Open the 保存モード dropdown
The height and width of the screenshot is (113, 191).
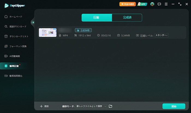(x=91, y=106)
